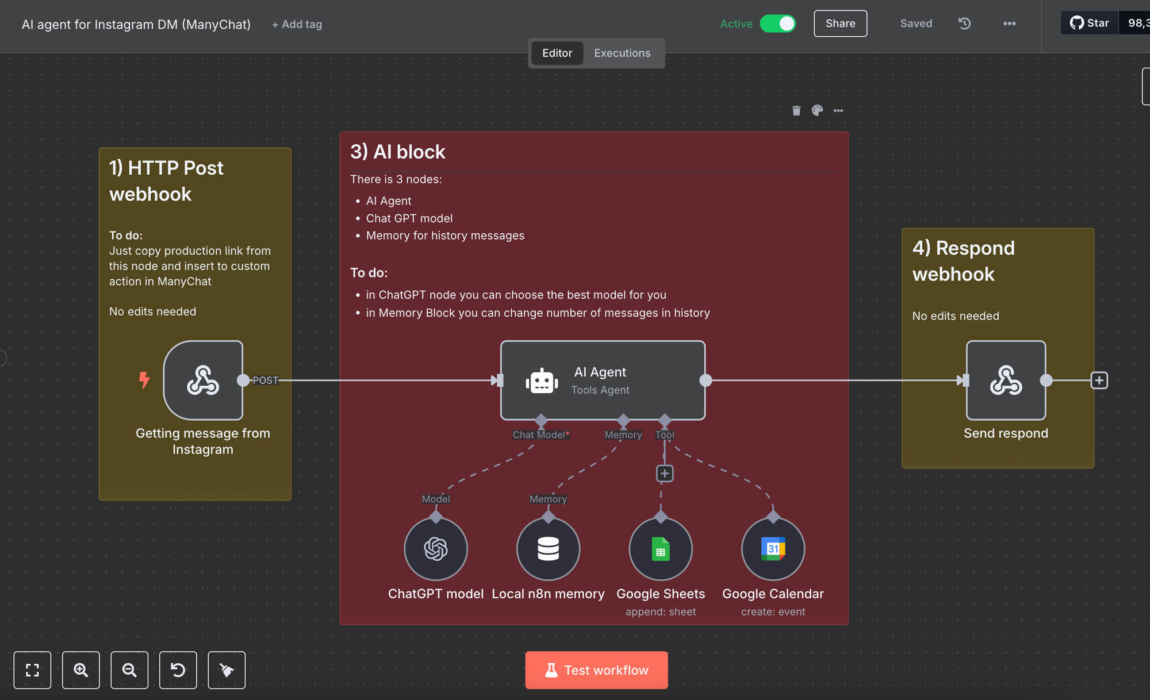The height and width of the screenshot is (700, 1150).
Task: Open the Local n8n memory node
Action: (x=548, y=549)
